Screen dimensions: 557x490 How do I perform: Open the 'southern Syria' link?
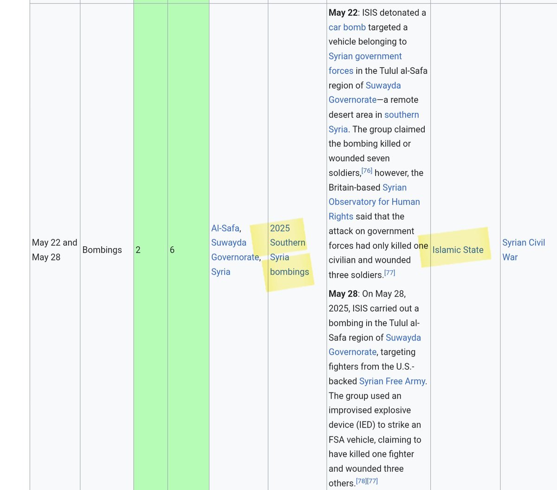tap(374, 122)
